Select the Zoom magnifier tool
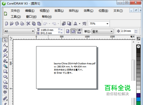Viewport: 143px width, 105px height. pyautogui.click(x=5, y=55)
